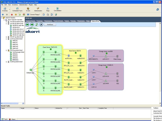
Task: Click the BalancePoint pane scroll-down arrow
Action: [160, 103]
